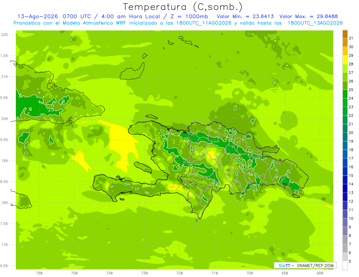This screenshot has width=359, height=277.
Task: Click the '5' colorbar scale label
Action: coord(350,261)
